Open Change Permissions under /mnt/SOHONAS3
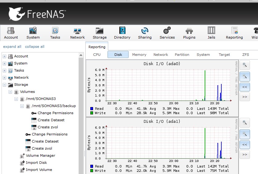This screenshot has width=258, height=174. (50, 134)
